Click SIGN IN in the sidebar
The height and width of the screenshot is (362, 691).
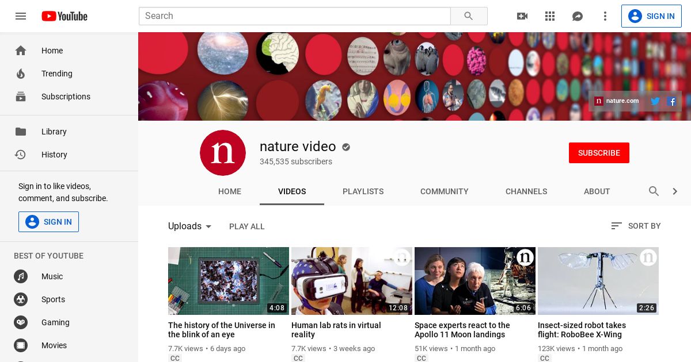pos(48,222)
